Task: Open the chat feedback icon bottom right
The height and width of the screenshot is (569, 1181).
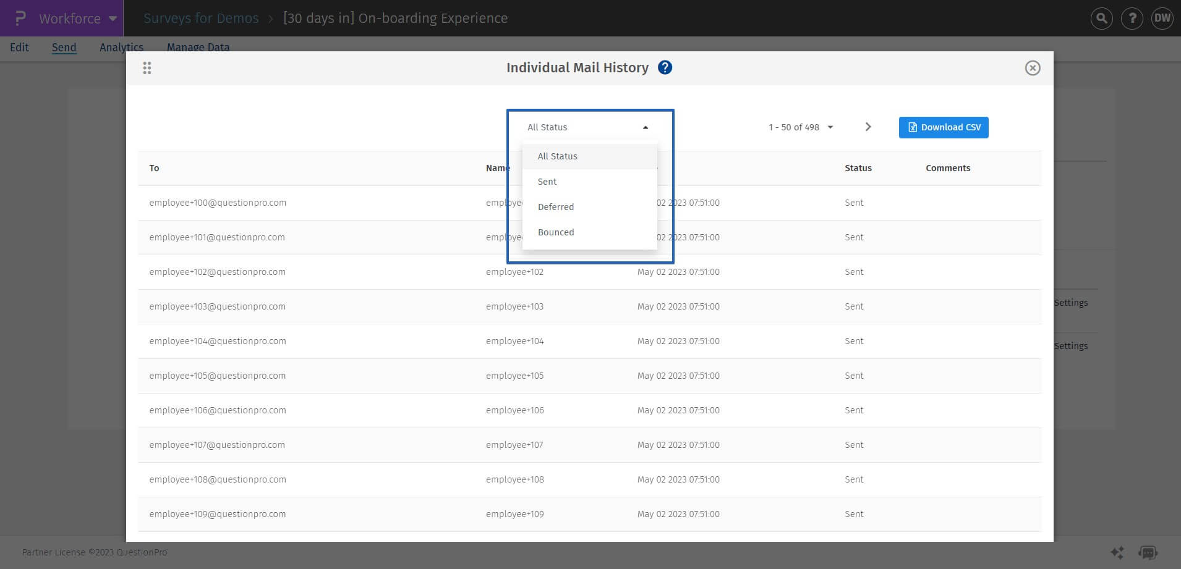Action: coord(1148,552)
